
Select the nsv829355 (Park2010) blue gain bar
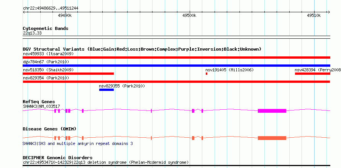coord(107,90)
